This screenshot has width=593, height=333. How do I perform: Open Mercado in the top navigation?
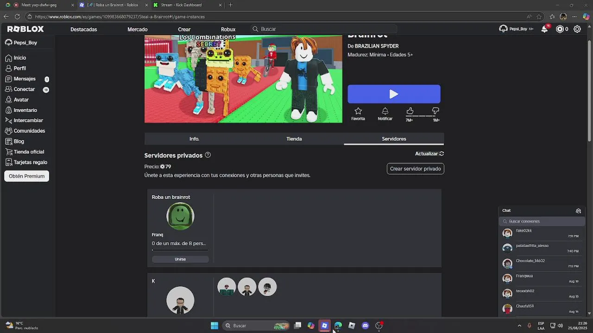(x=138, y=29)
